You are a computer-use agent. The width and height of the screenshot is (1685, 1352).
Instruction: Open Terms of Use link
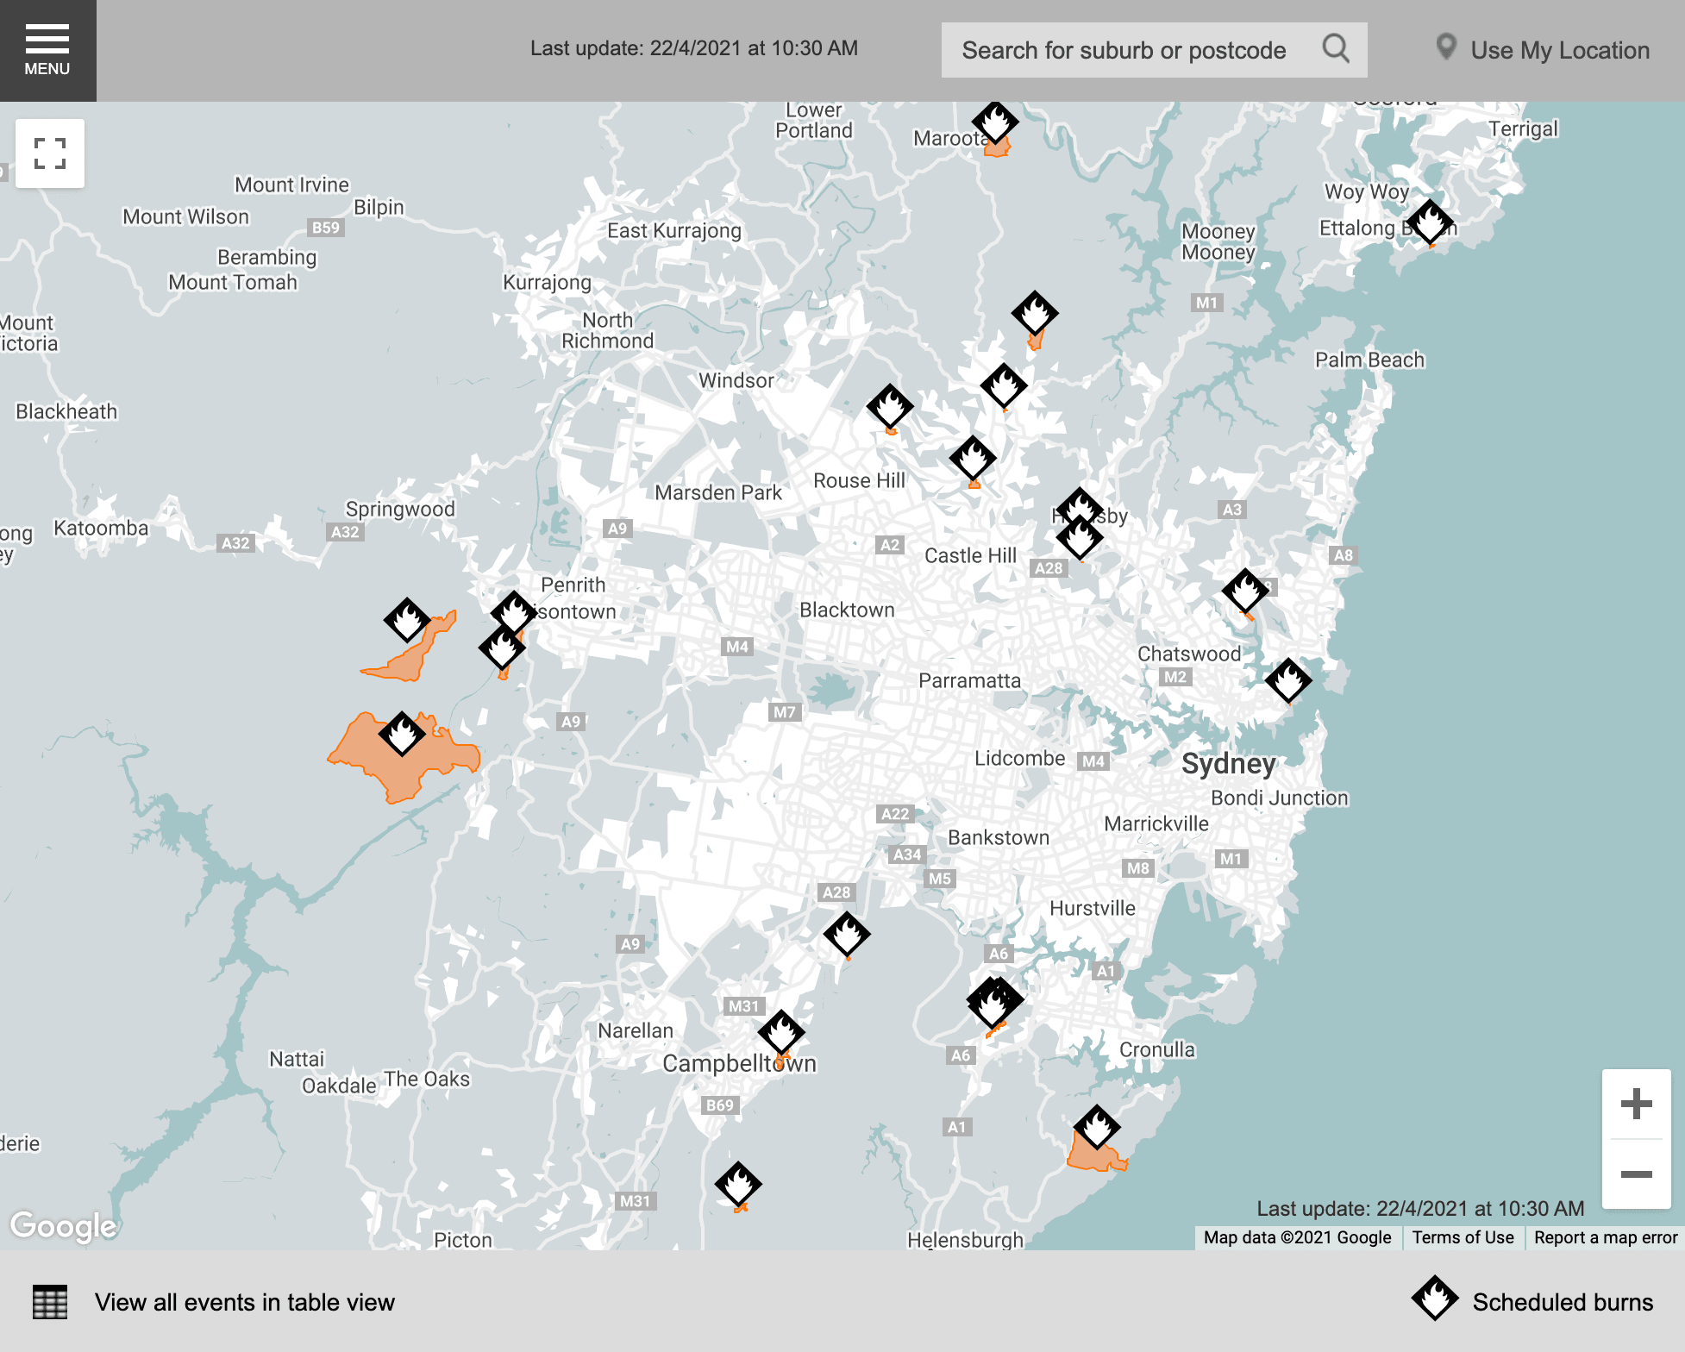(1463, 1237)
